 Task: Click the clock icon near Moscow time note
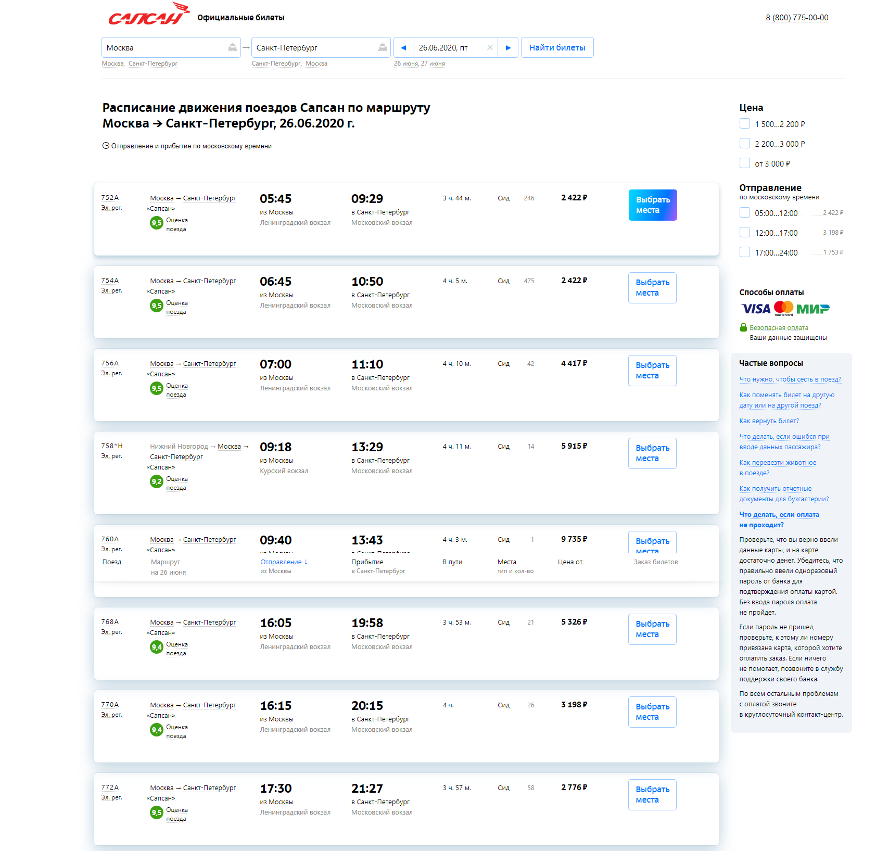(106, 146)
